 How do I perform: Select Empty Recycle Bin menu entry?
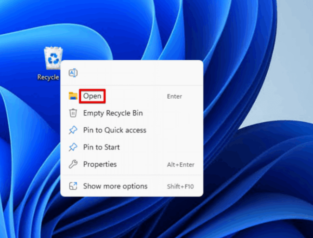pyautogui.click(x=113, y=113)
